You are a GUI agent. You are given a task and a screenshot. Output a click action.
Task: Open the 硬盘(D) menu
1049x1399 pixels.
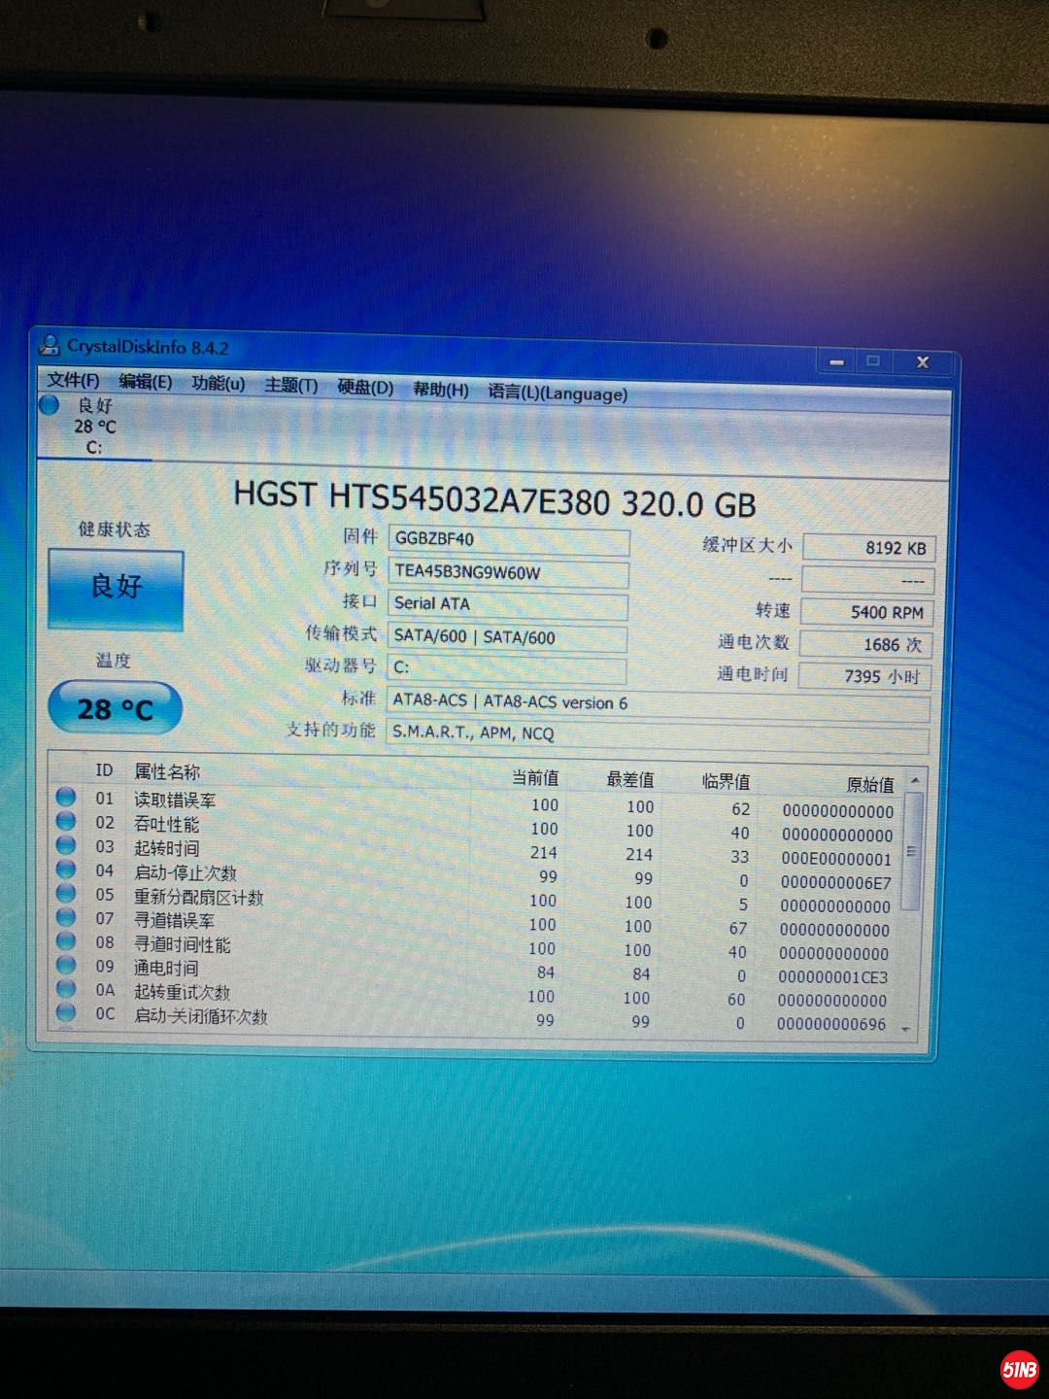tap(365, 387)
